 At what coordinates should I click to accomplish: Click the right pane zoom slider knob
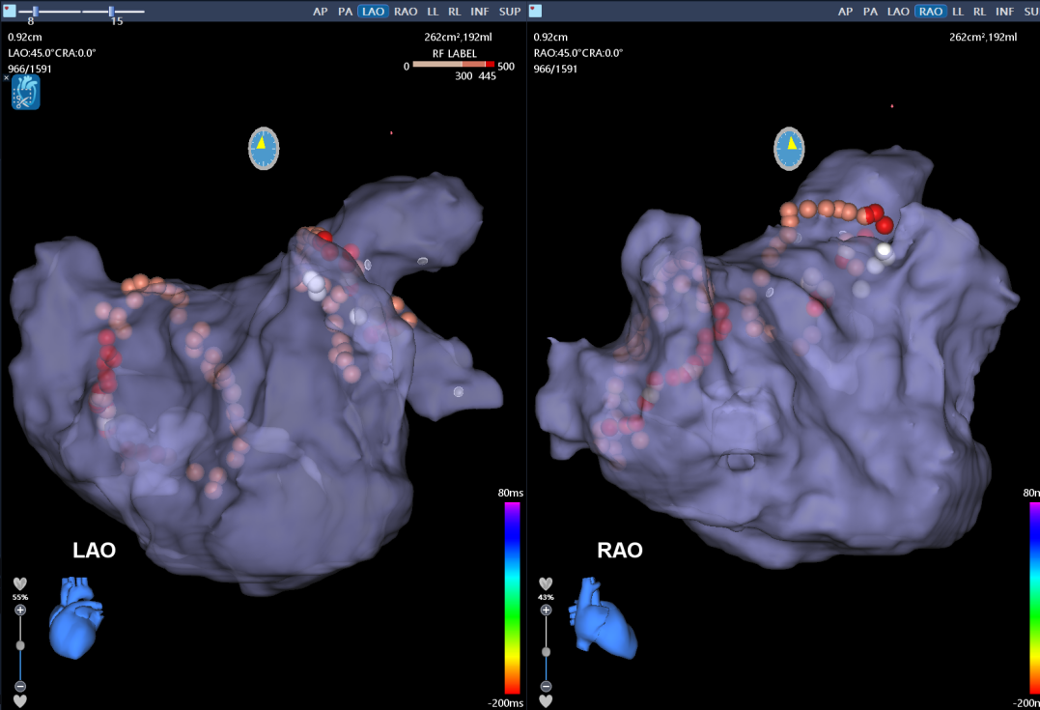point(546,652)
